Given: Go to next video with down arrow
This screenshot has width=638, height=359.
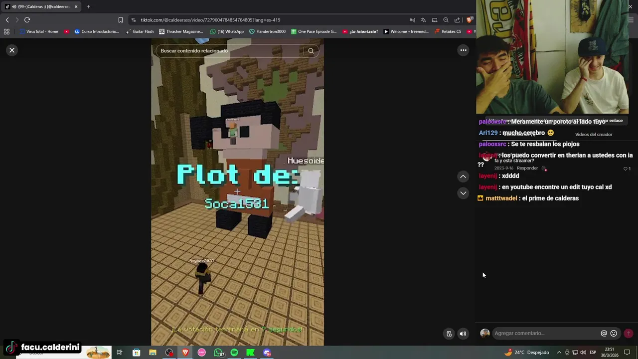Looking at the screenshot, I should tap(463, 193).
